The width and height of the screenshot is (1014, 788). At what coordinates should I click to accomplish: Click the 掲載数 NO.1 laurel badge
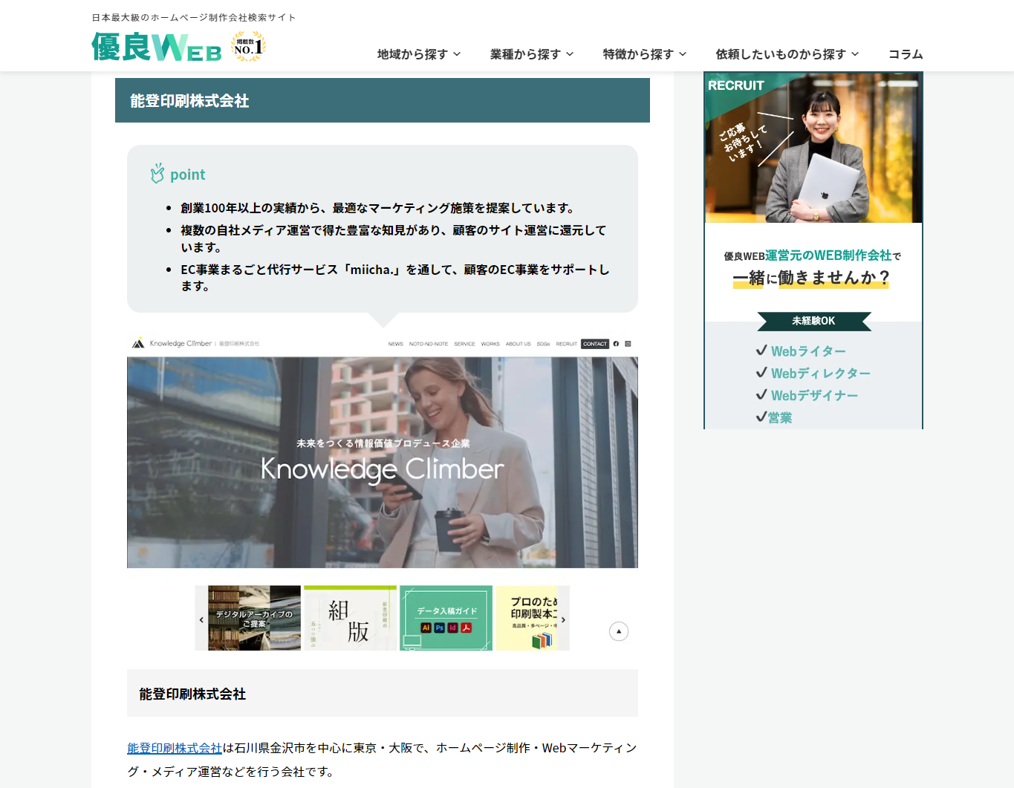[248, 46]
